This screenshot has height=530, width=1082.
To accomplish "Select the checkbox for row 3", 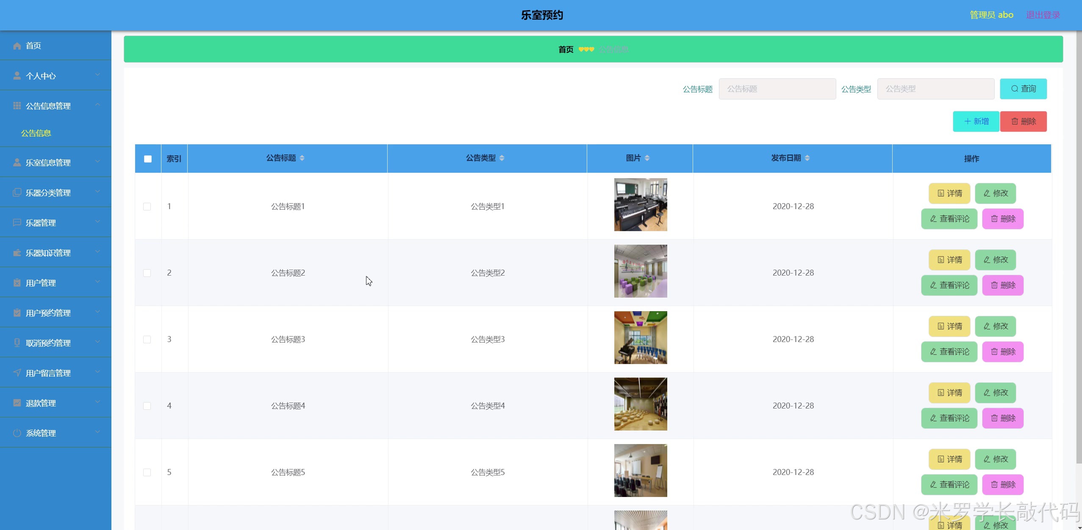I will pyautogui.click(x=147, y=340).
